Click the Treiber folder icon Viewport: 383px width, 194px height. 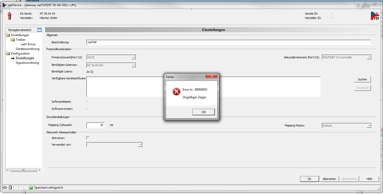click(13, 40)
